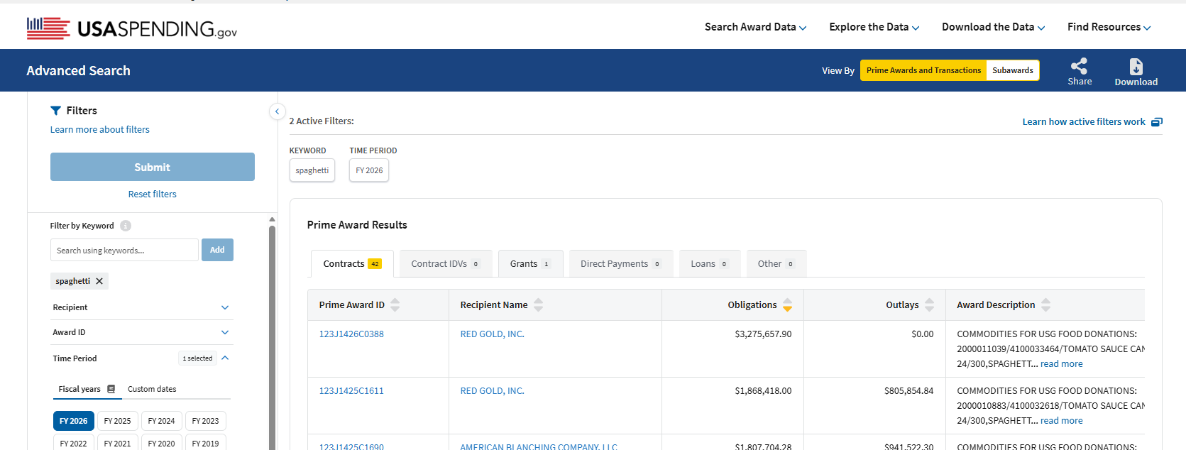Click the fiscal years glossary icon
Image resolution: width=1186 pixels, height=450 pixels.
pos(111,389)
